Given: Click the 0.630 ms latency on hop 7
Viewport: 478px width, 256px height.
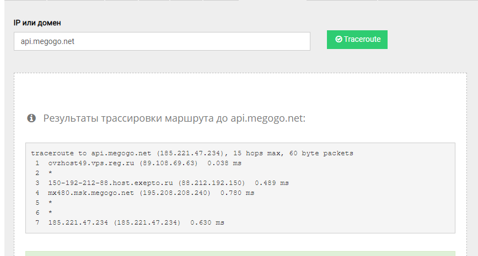Looking at the screenshot, I should coord(207,222).
